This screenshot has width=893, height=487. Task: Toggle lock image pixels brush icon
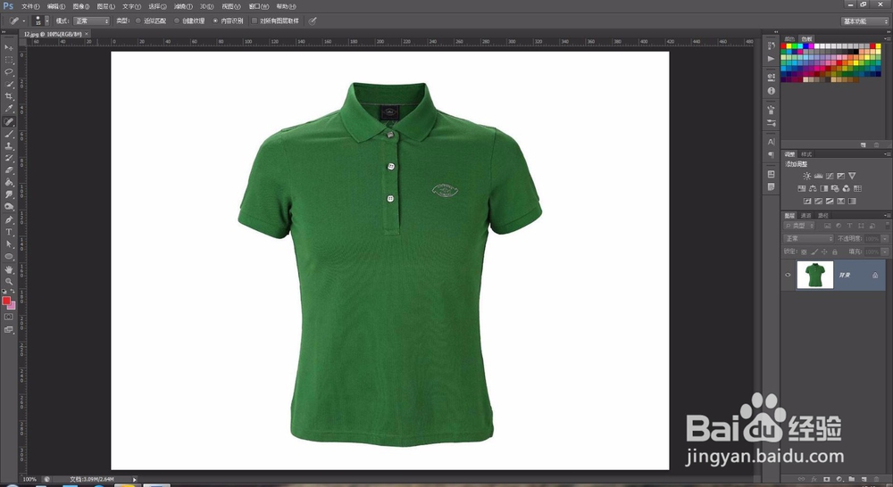(x=814, y=252)
